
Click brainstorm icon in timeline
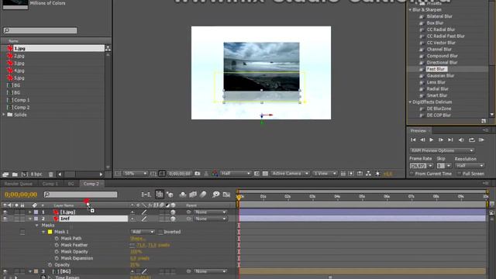[215, 195]
